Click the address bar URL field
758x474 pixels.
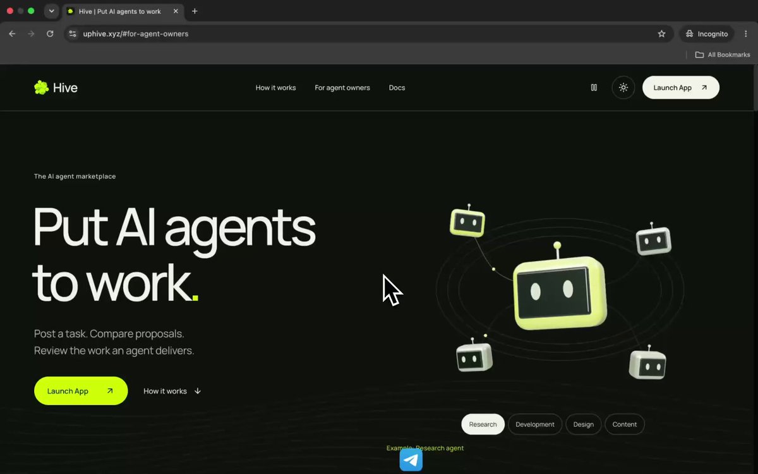tap(368, 33)
